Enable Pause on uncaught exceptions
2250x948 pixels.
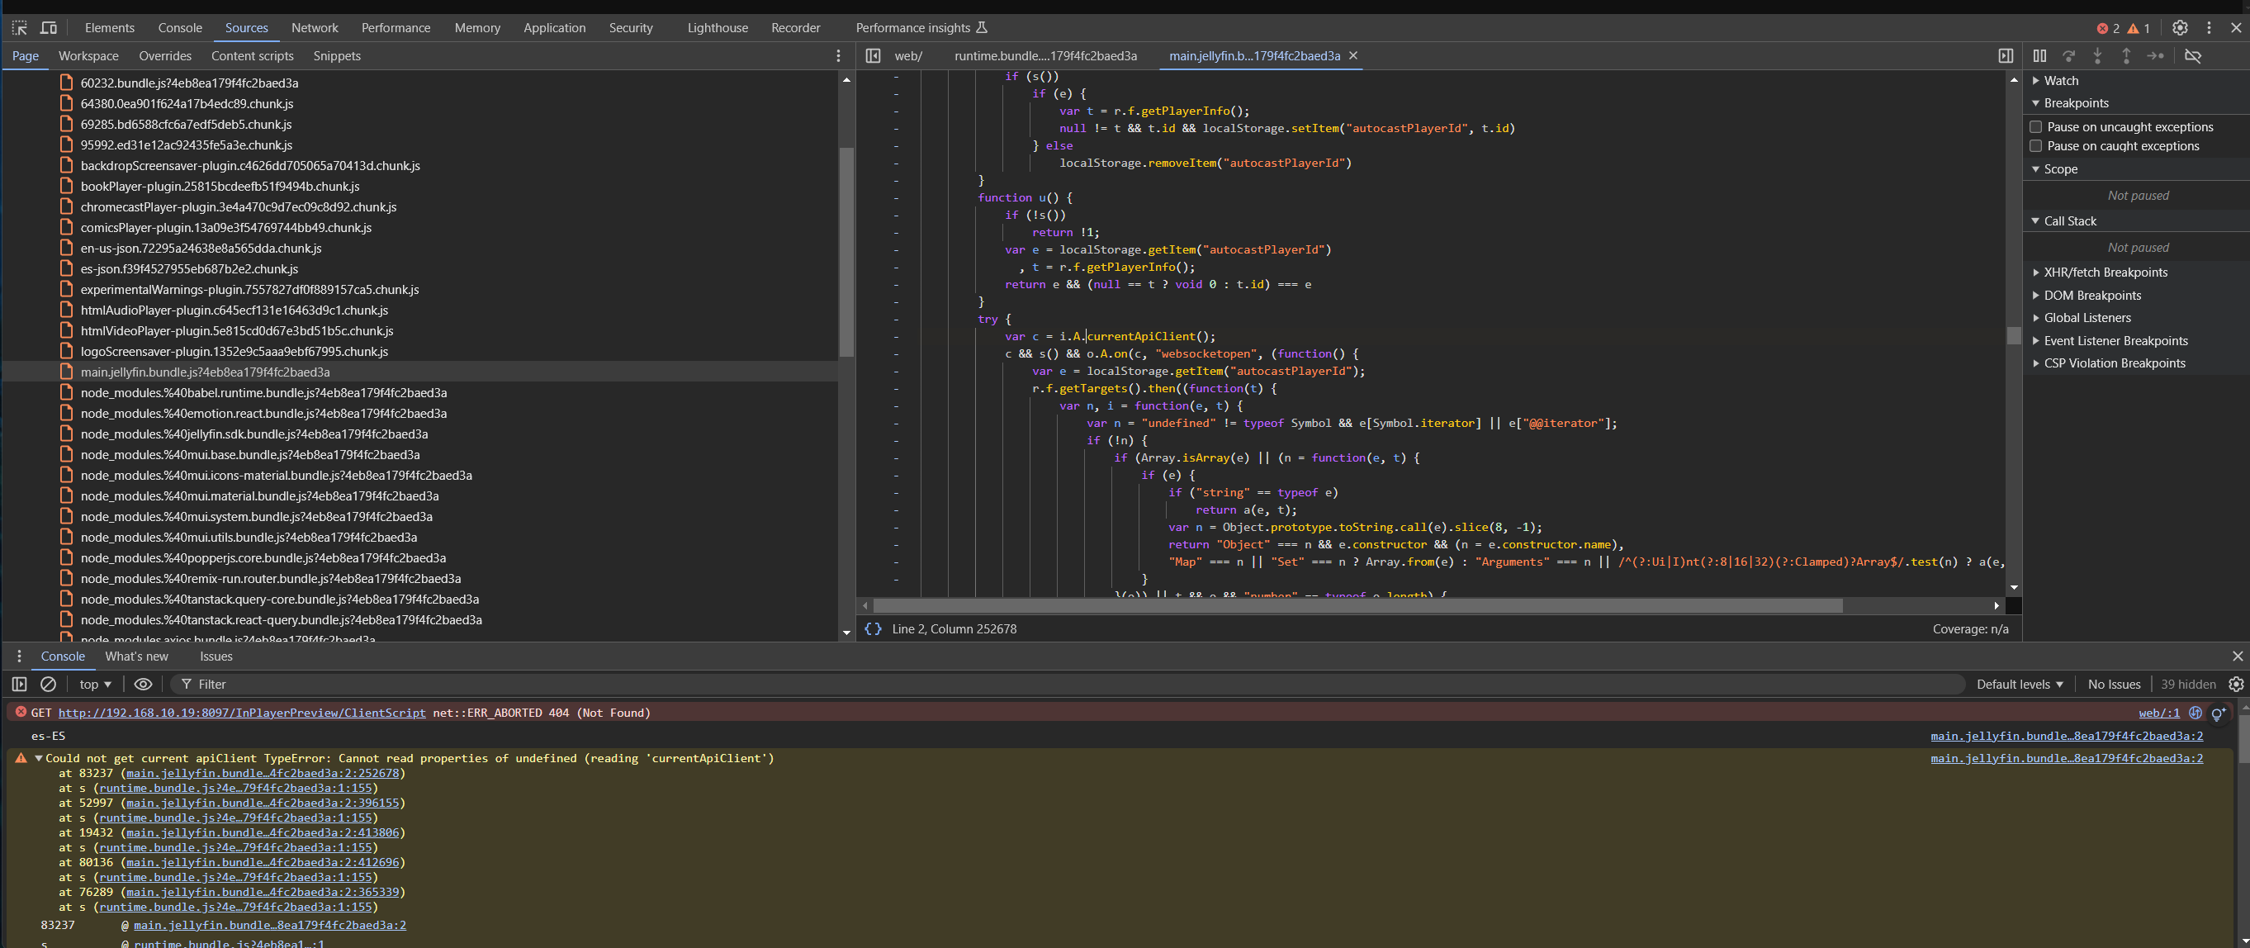tap(2036, 126)
